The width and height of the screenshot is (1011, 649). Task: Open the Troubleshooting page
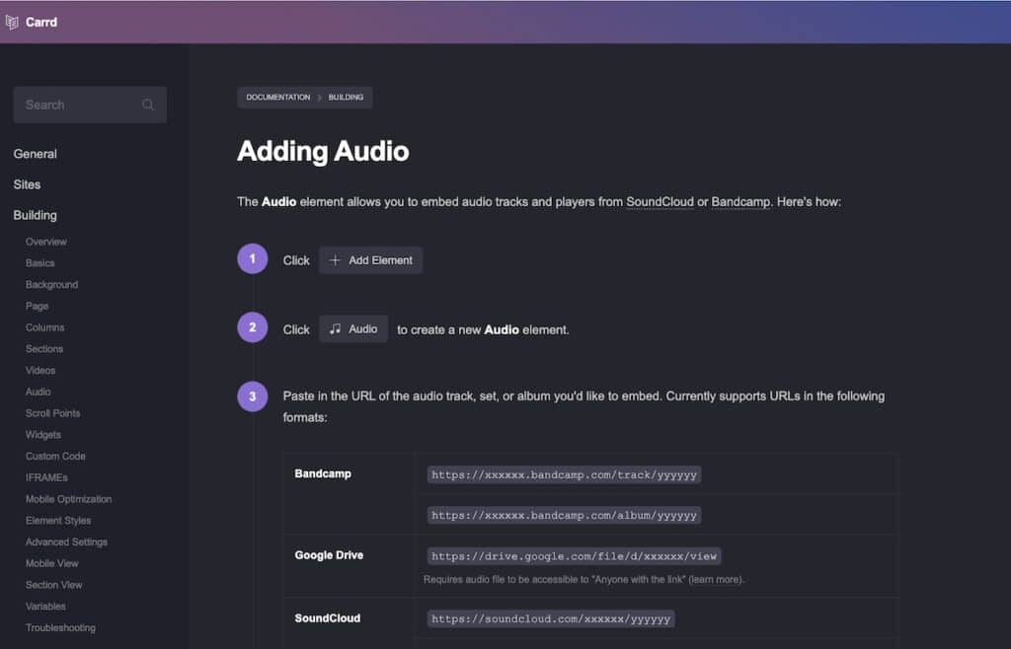coord(60,627)
